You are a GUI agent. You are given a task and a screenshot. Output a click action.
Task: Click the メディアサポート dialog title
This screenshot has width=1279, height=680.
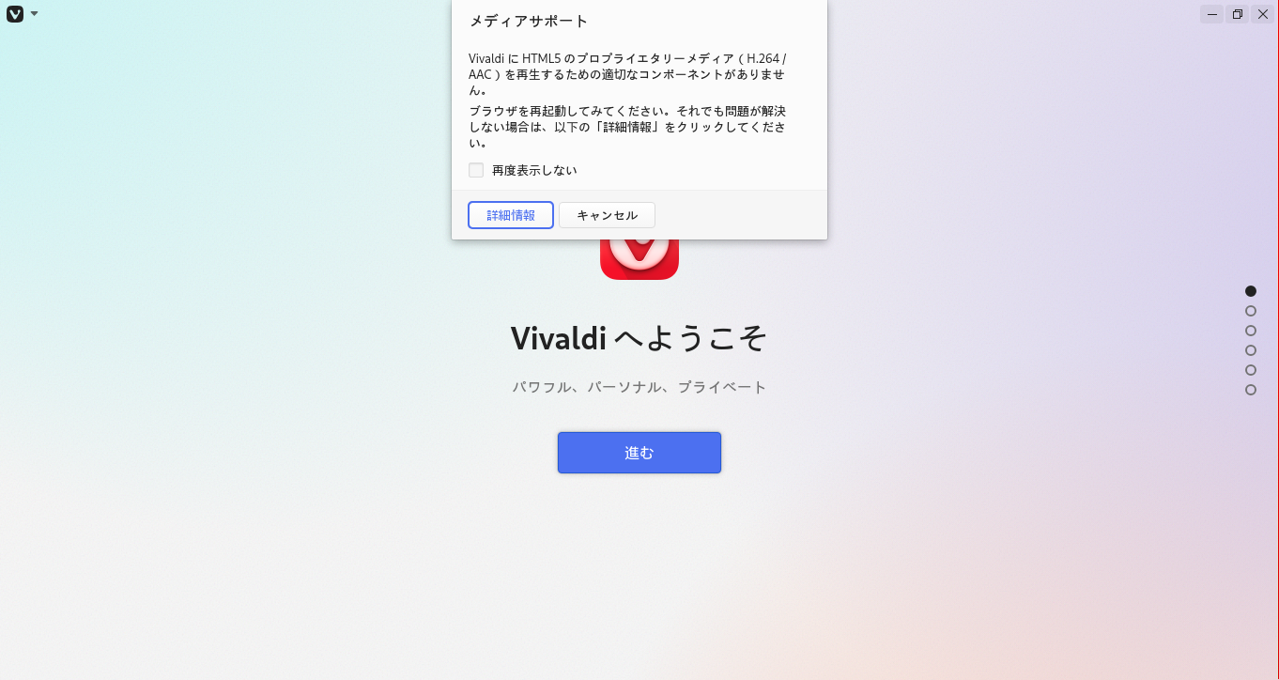529,21
